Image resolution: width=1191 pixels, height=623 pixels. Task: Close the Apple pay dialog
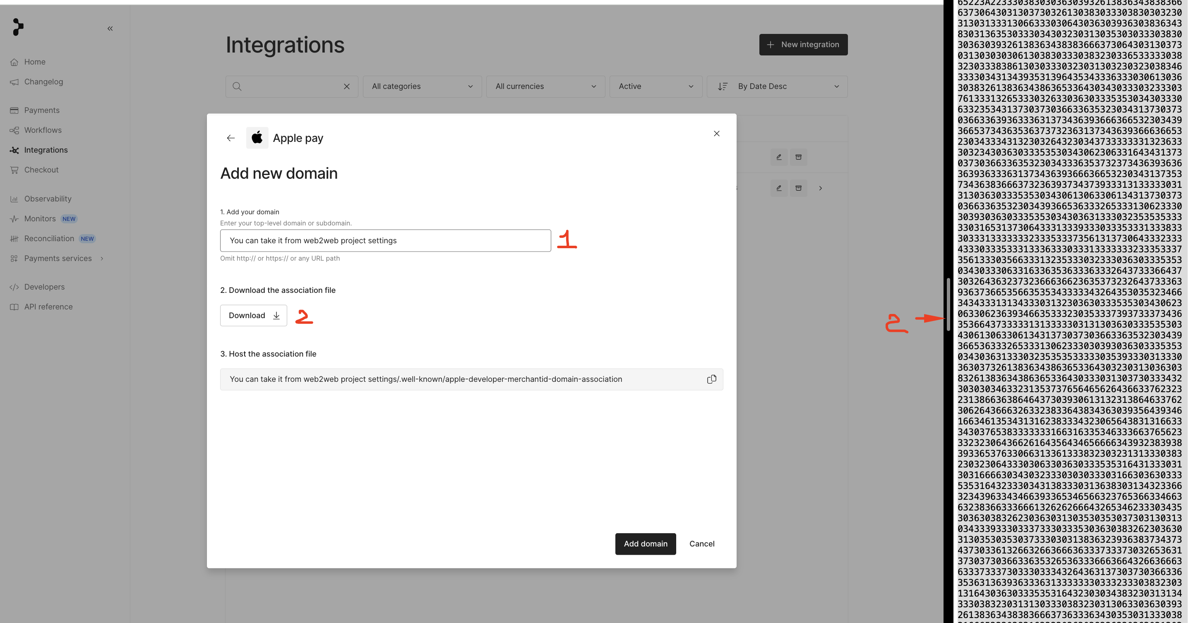pyautogui.click(x=717, y=134)
